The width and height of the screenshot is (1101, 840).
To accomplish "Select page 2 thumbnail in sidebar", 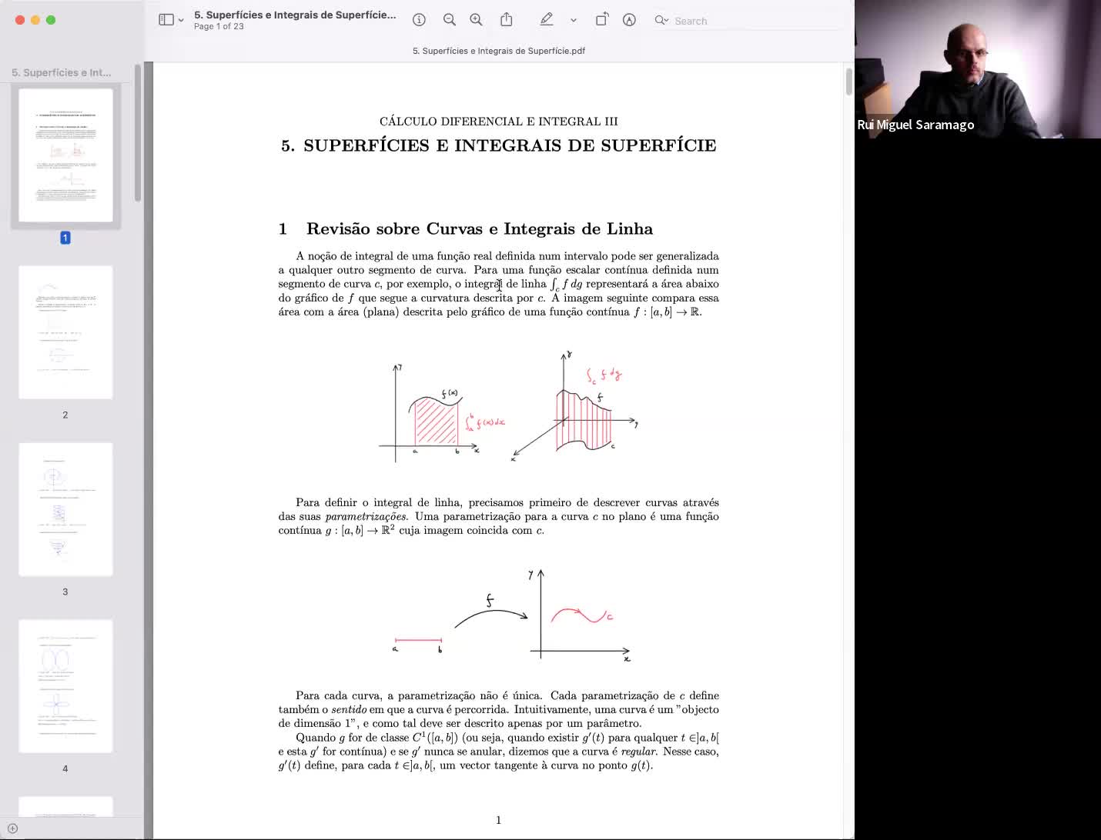I will [65, 332].
